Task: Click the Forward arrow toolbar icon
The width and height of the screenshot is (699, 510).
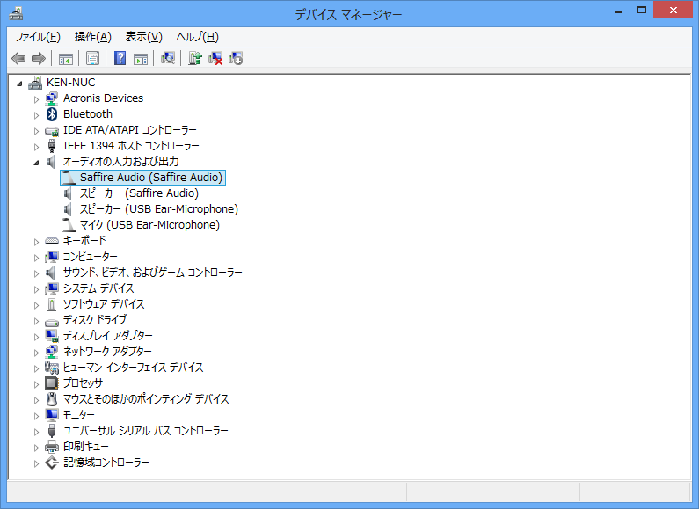Action: click(x=39, y=58)
